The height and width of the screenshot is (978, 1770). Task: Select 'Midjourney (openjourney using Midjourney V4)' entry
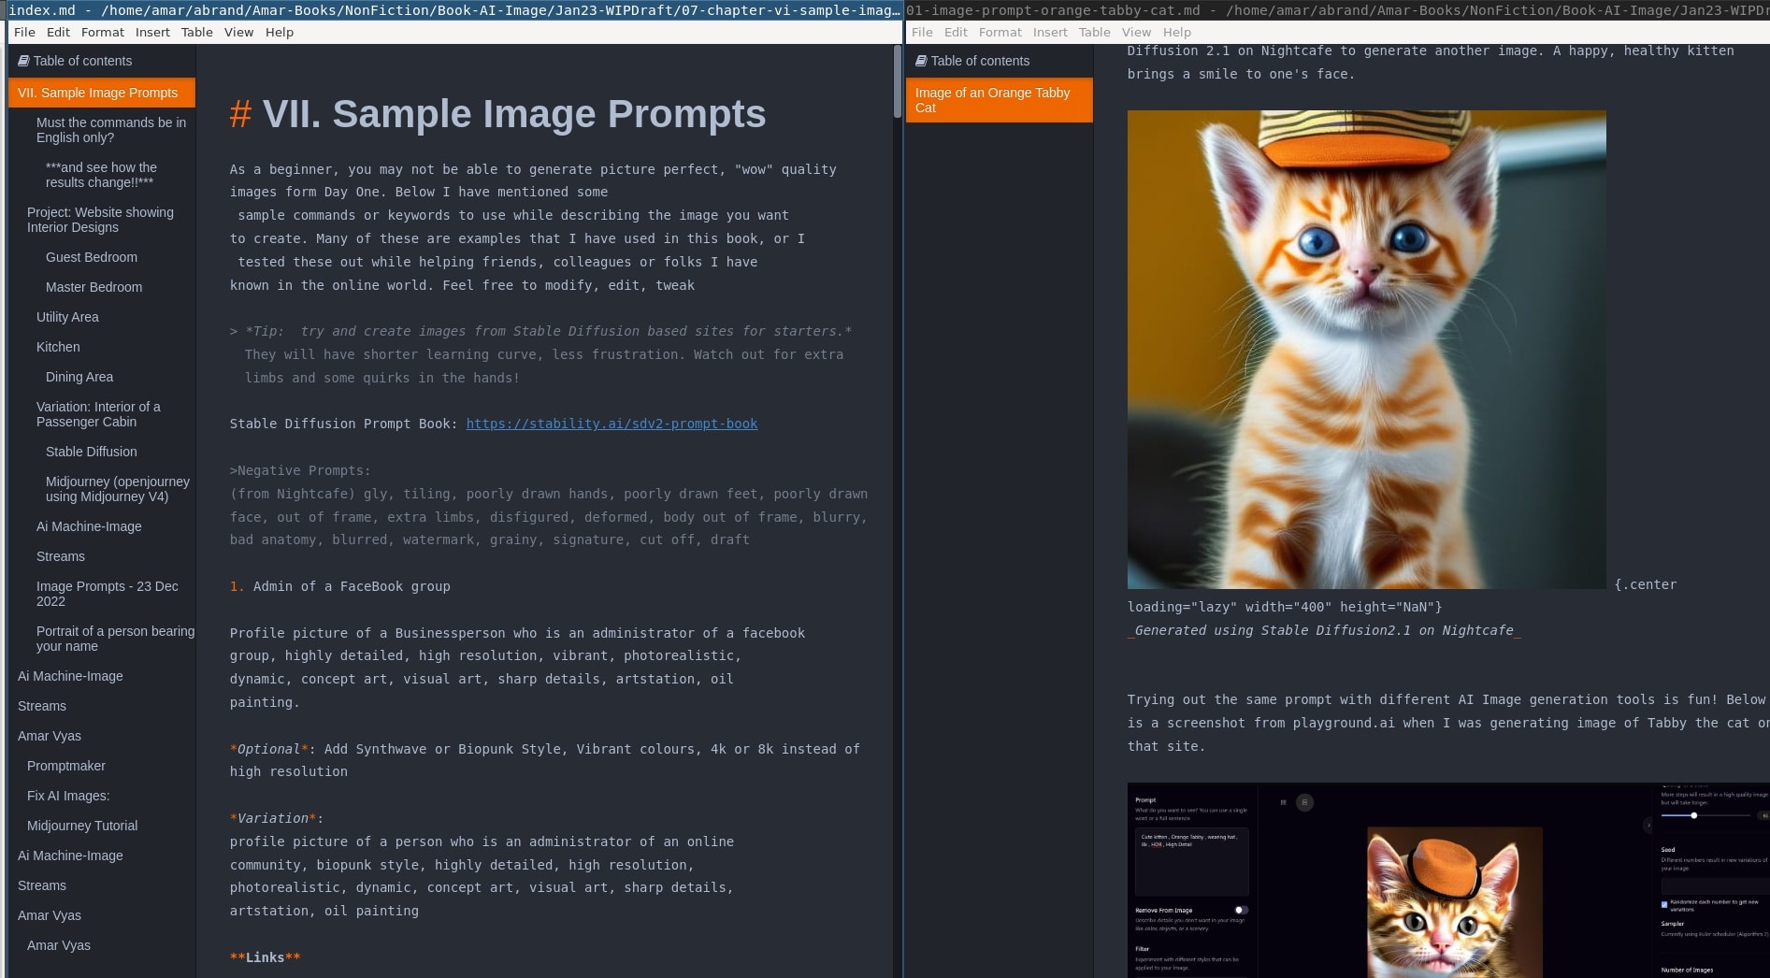pyautogui.click(x=118, y=489)
